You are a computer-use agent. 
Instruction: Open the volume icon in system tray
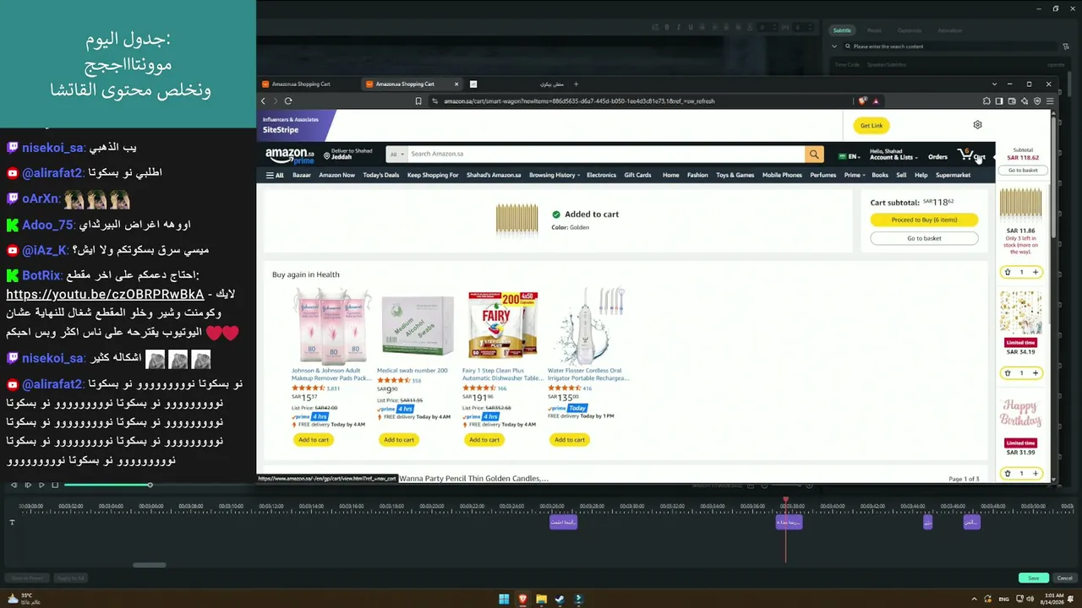(x=1029, y=600)
